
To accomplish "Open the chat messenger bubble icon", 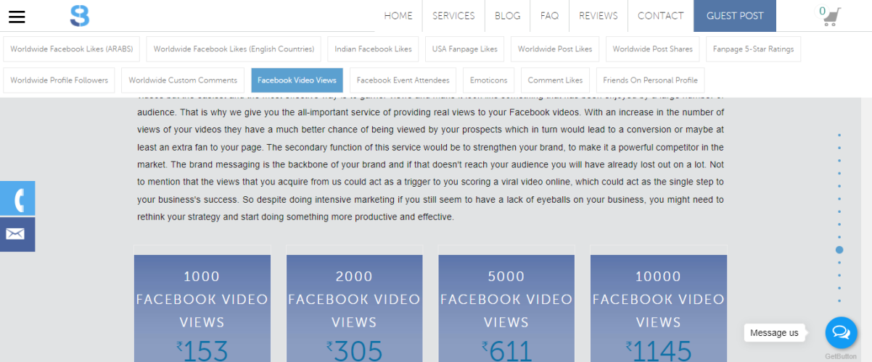I will 841,332.
